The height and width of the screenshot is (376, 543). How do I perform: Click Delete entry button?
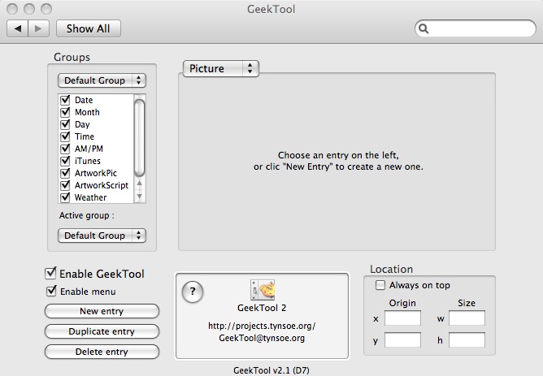point(102,352)
